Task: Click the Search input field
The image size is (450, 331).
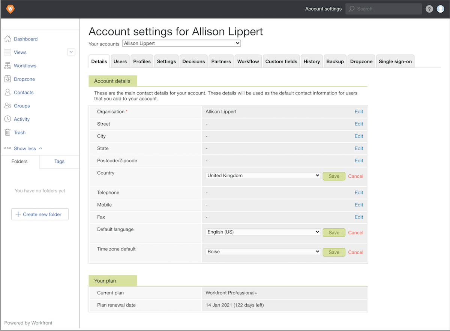Action: (x=386, y=9)
